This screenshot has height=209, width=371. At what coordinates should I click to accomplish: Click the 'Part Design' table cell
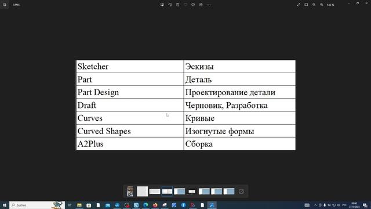click(x=130, y=92)
